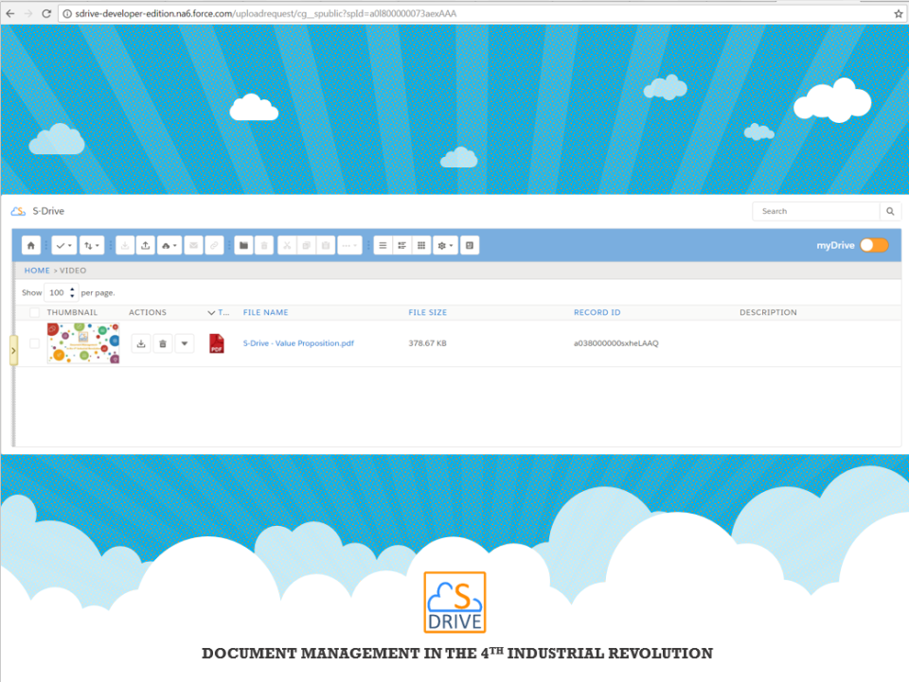Click the Upload file icon
The image size is (909, 682).
(x=147, y=245)
